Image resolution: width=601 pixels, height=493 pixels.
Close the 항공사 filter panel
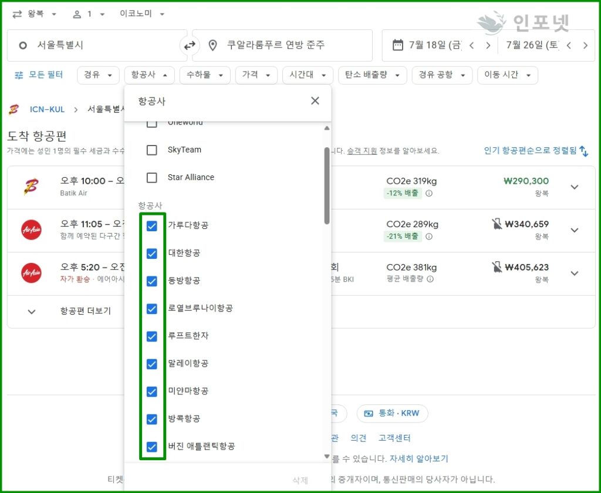[315, 101]
